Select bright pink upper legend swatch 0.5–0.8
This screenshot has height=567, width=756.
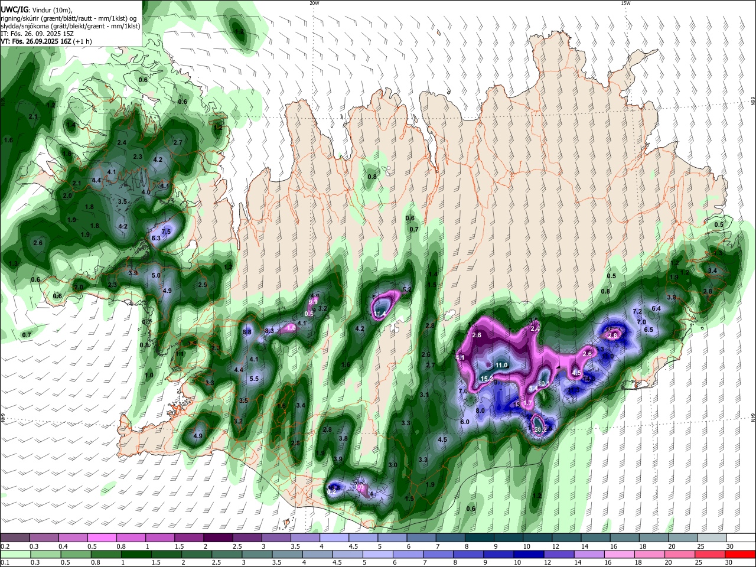[x=102, y=537]
